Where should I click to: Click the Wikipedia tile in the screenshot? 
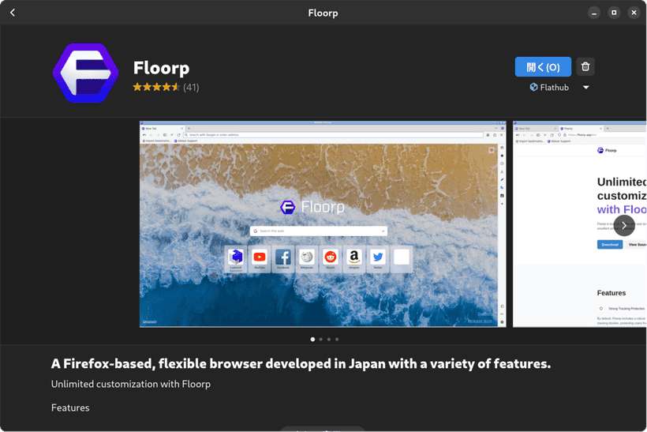tap(307, 257)
